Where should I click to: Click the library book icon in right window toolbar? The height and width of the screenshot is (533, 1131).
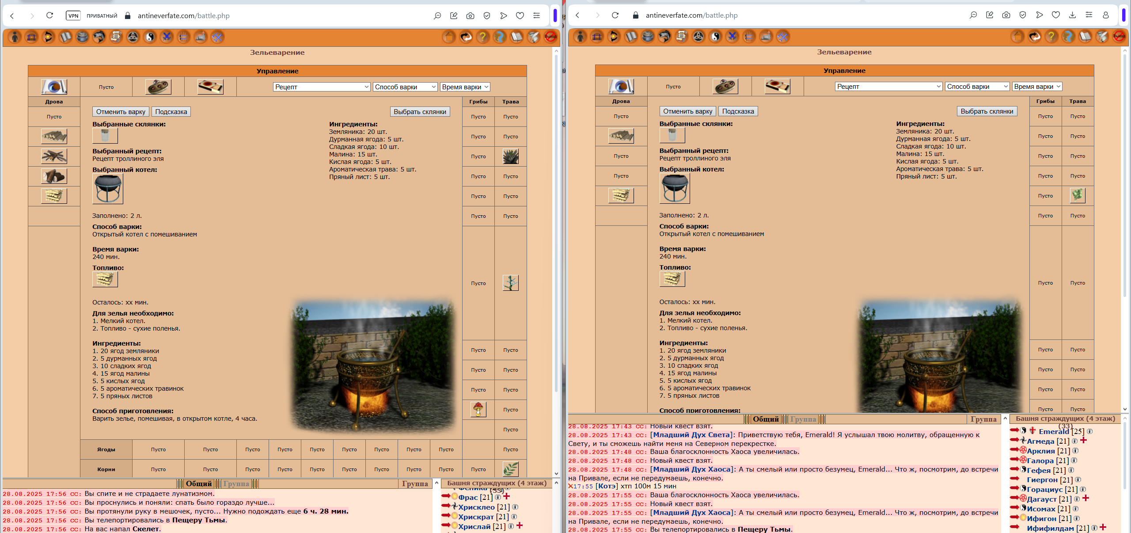pyautogui.click(x=1085, y=37)
